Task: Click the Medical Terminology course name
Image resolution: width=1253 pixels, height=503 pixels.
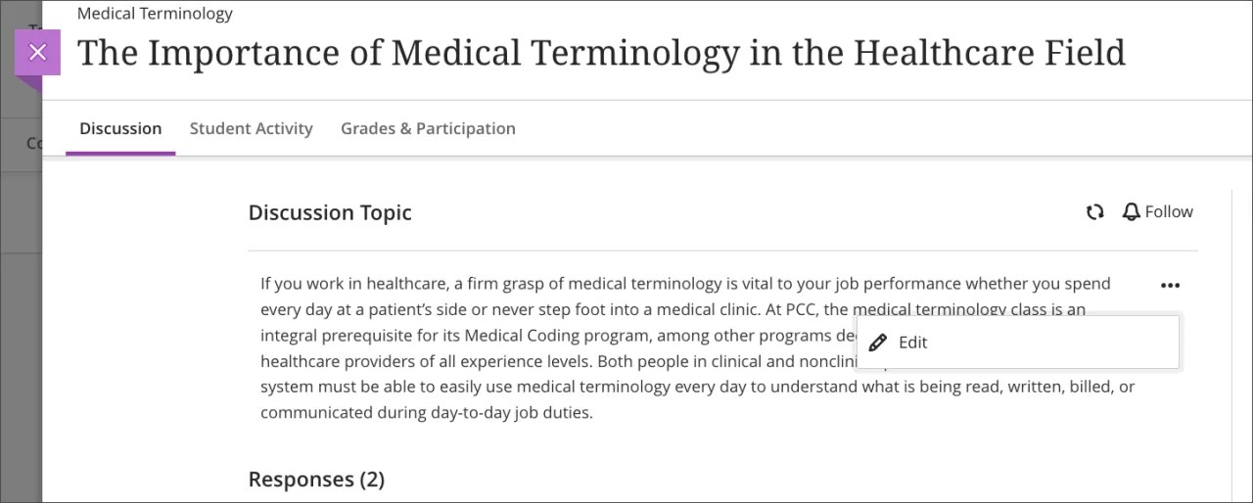Action: (155, 14)
